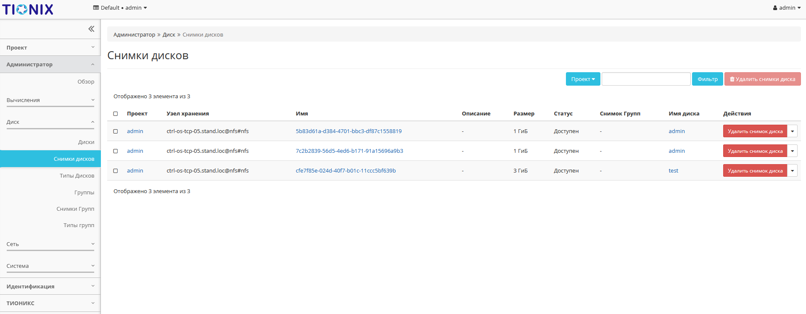Screen dimensions: 806x314
Task: Expand the Идентификация sidebar panel
Action: (x=50, y=286)
